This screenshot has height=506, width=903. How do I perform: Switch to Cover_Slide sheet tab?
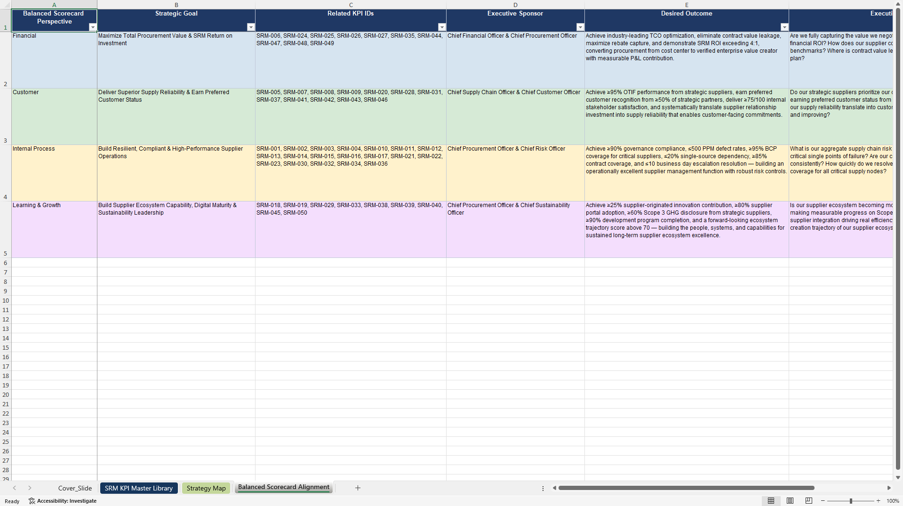(75, 488)
